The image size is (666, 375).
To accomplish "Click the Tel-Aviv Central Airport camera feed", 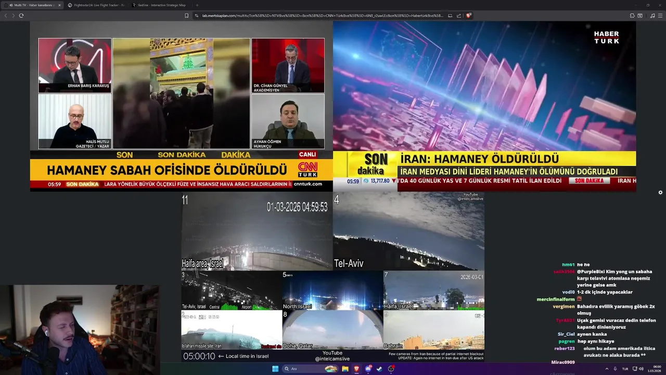I will coord(232,290).
